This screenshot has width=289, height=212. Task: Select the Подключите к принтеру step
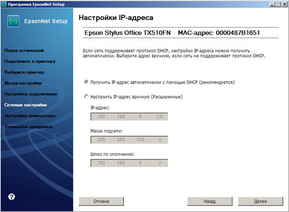point(30,61)
